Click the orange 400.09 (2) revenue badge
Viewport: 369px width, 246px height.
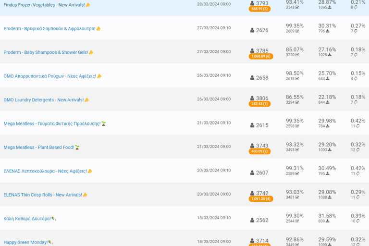(x=259, y=151)
